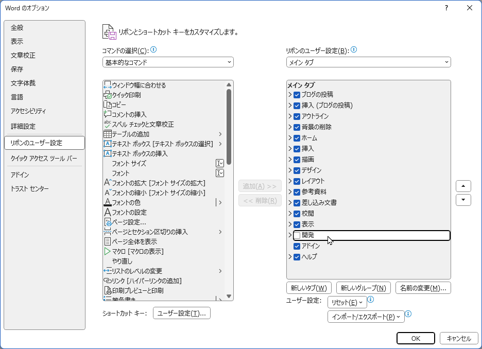Click the コピー command icon

point(107,105)
